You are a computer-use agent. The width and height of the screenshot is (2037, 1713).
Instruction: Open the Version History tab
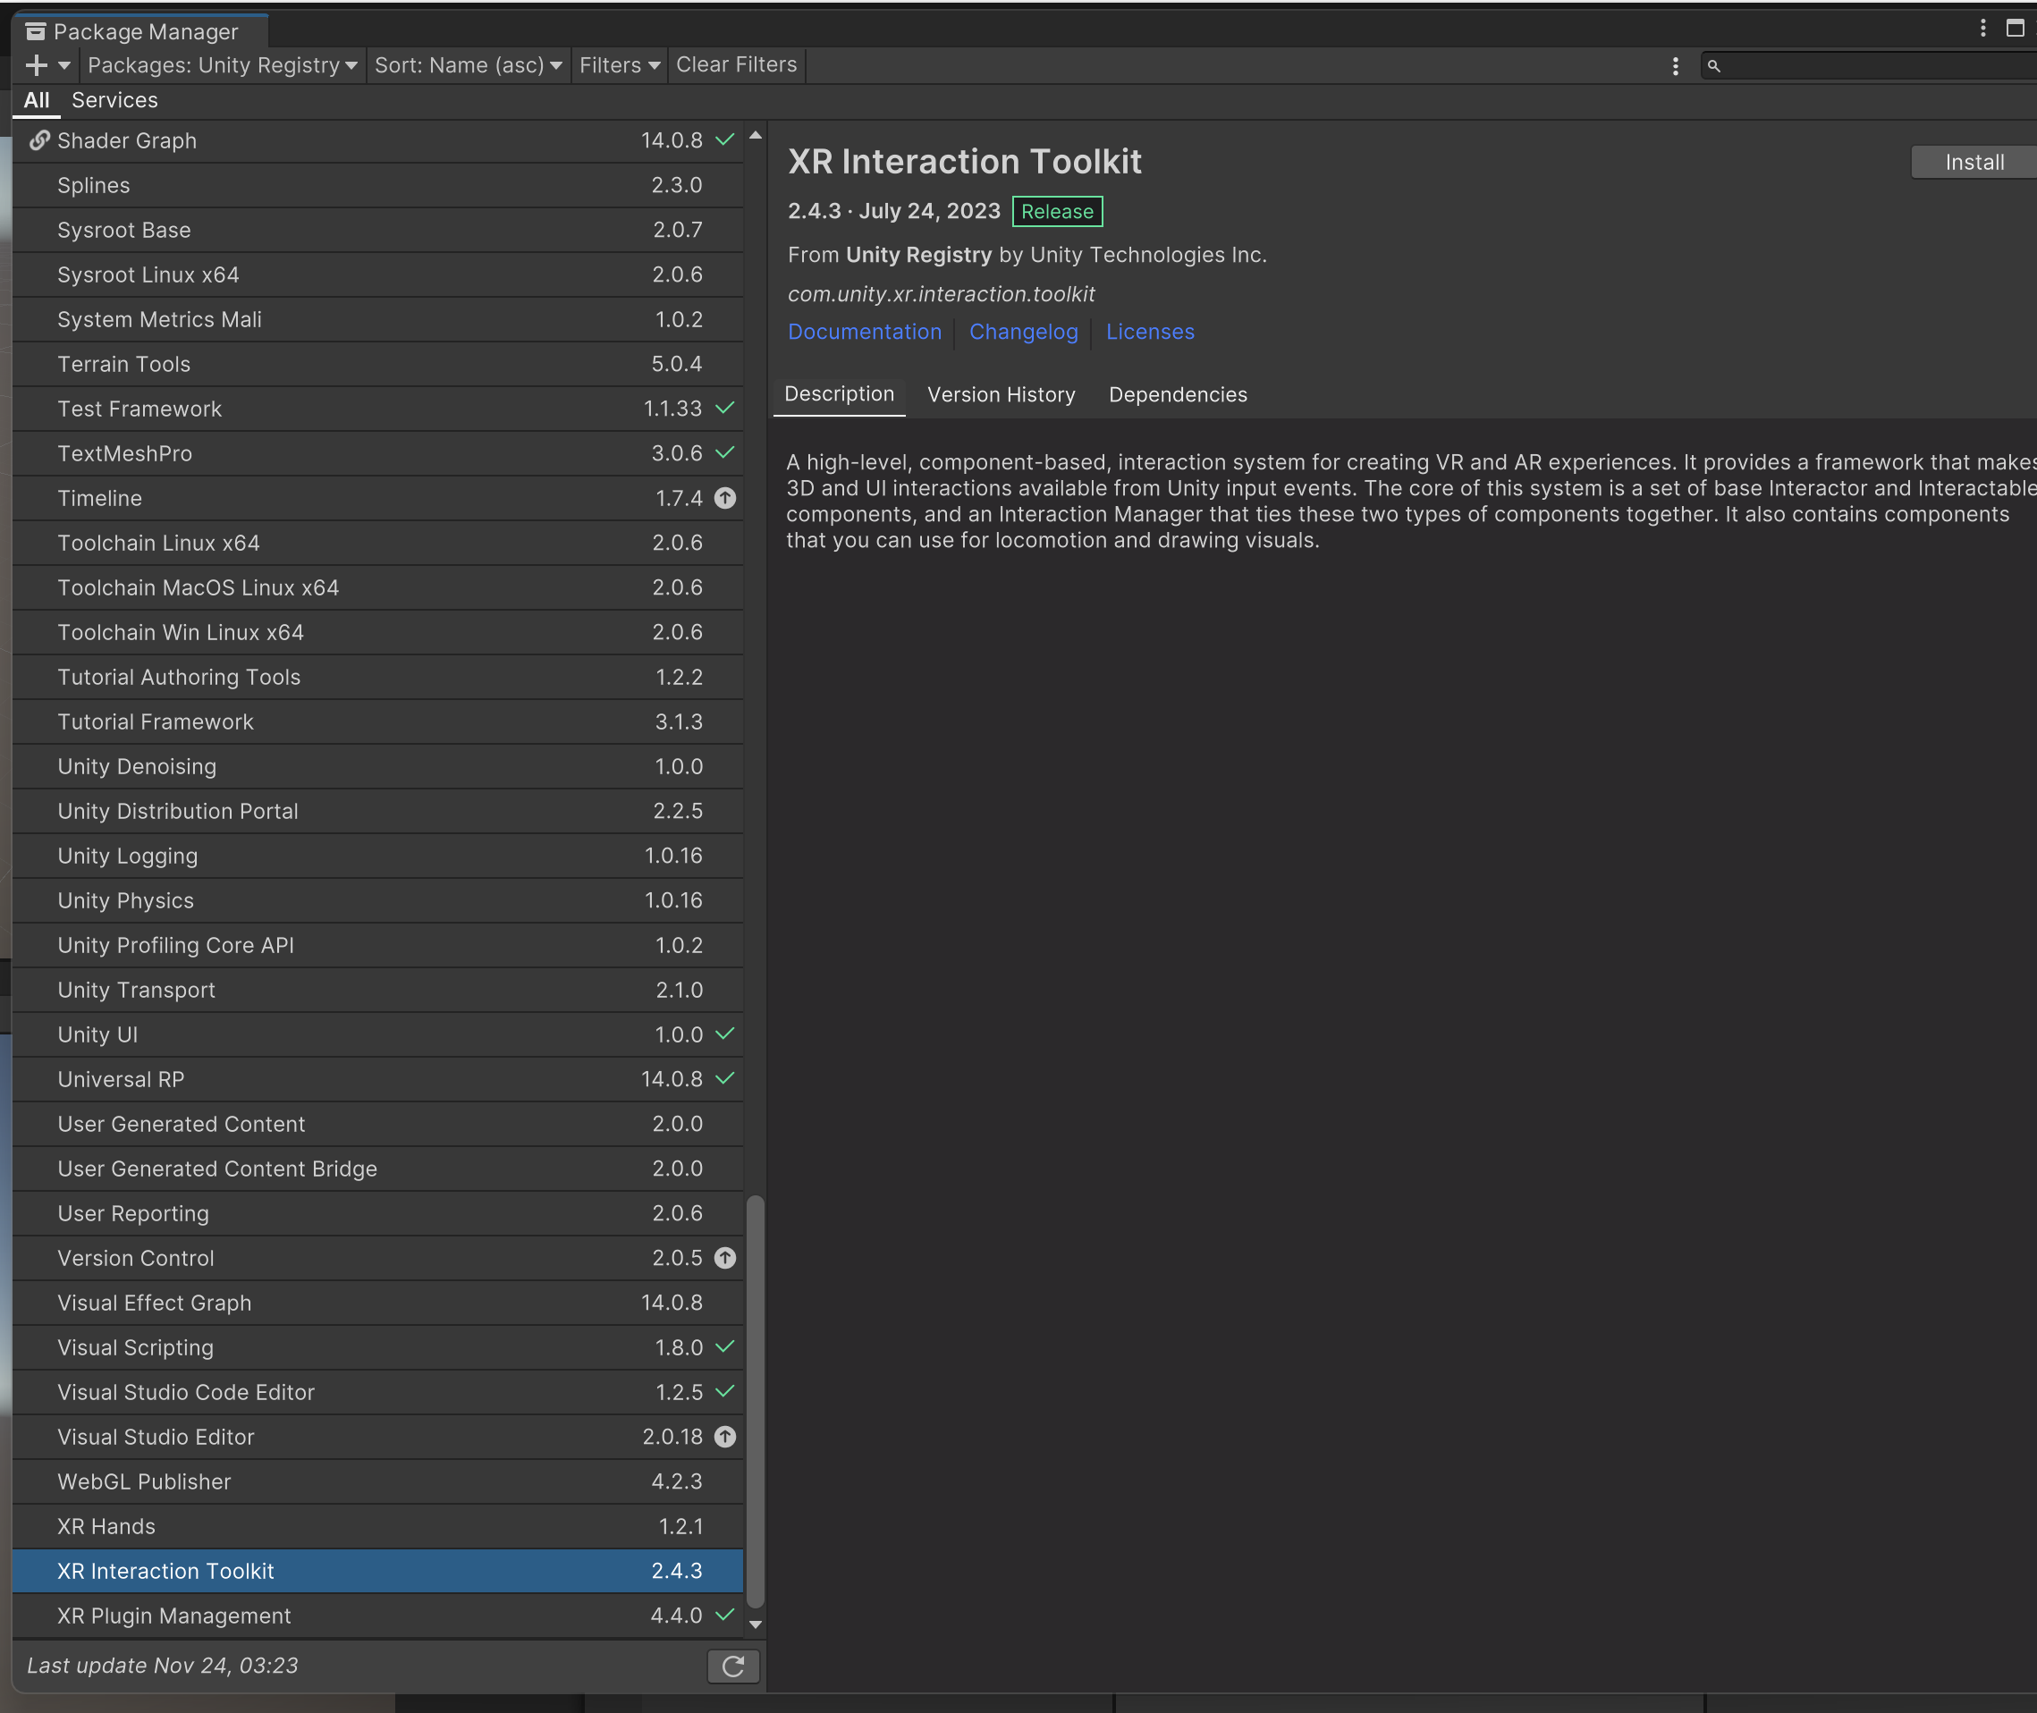pos(1001,394)
